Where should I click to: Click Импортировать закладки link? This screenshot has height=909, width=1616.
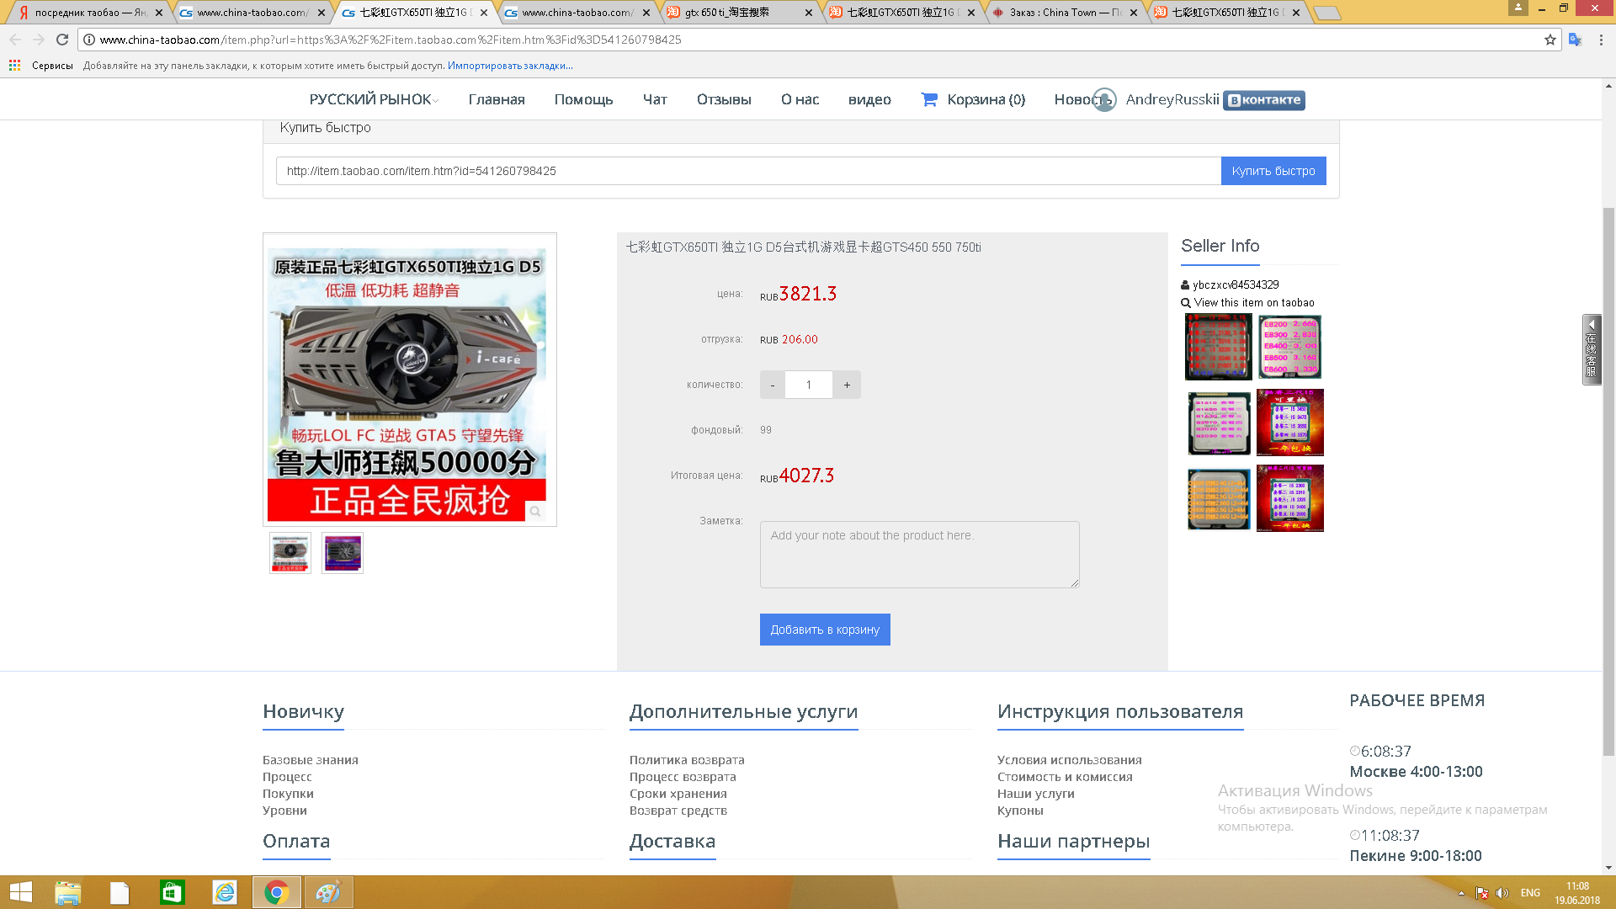click(510, 66)
